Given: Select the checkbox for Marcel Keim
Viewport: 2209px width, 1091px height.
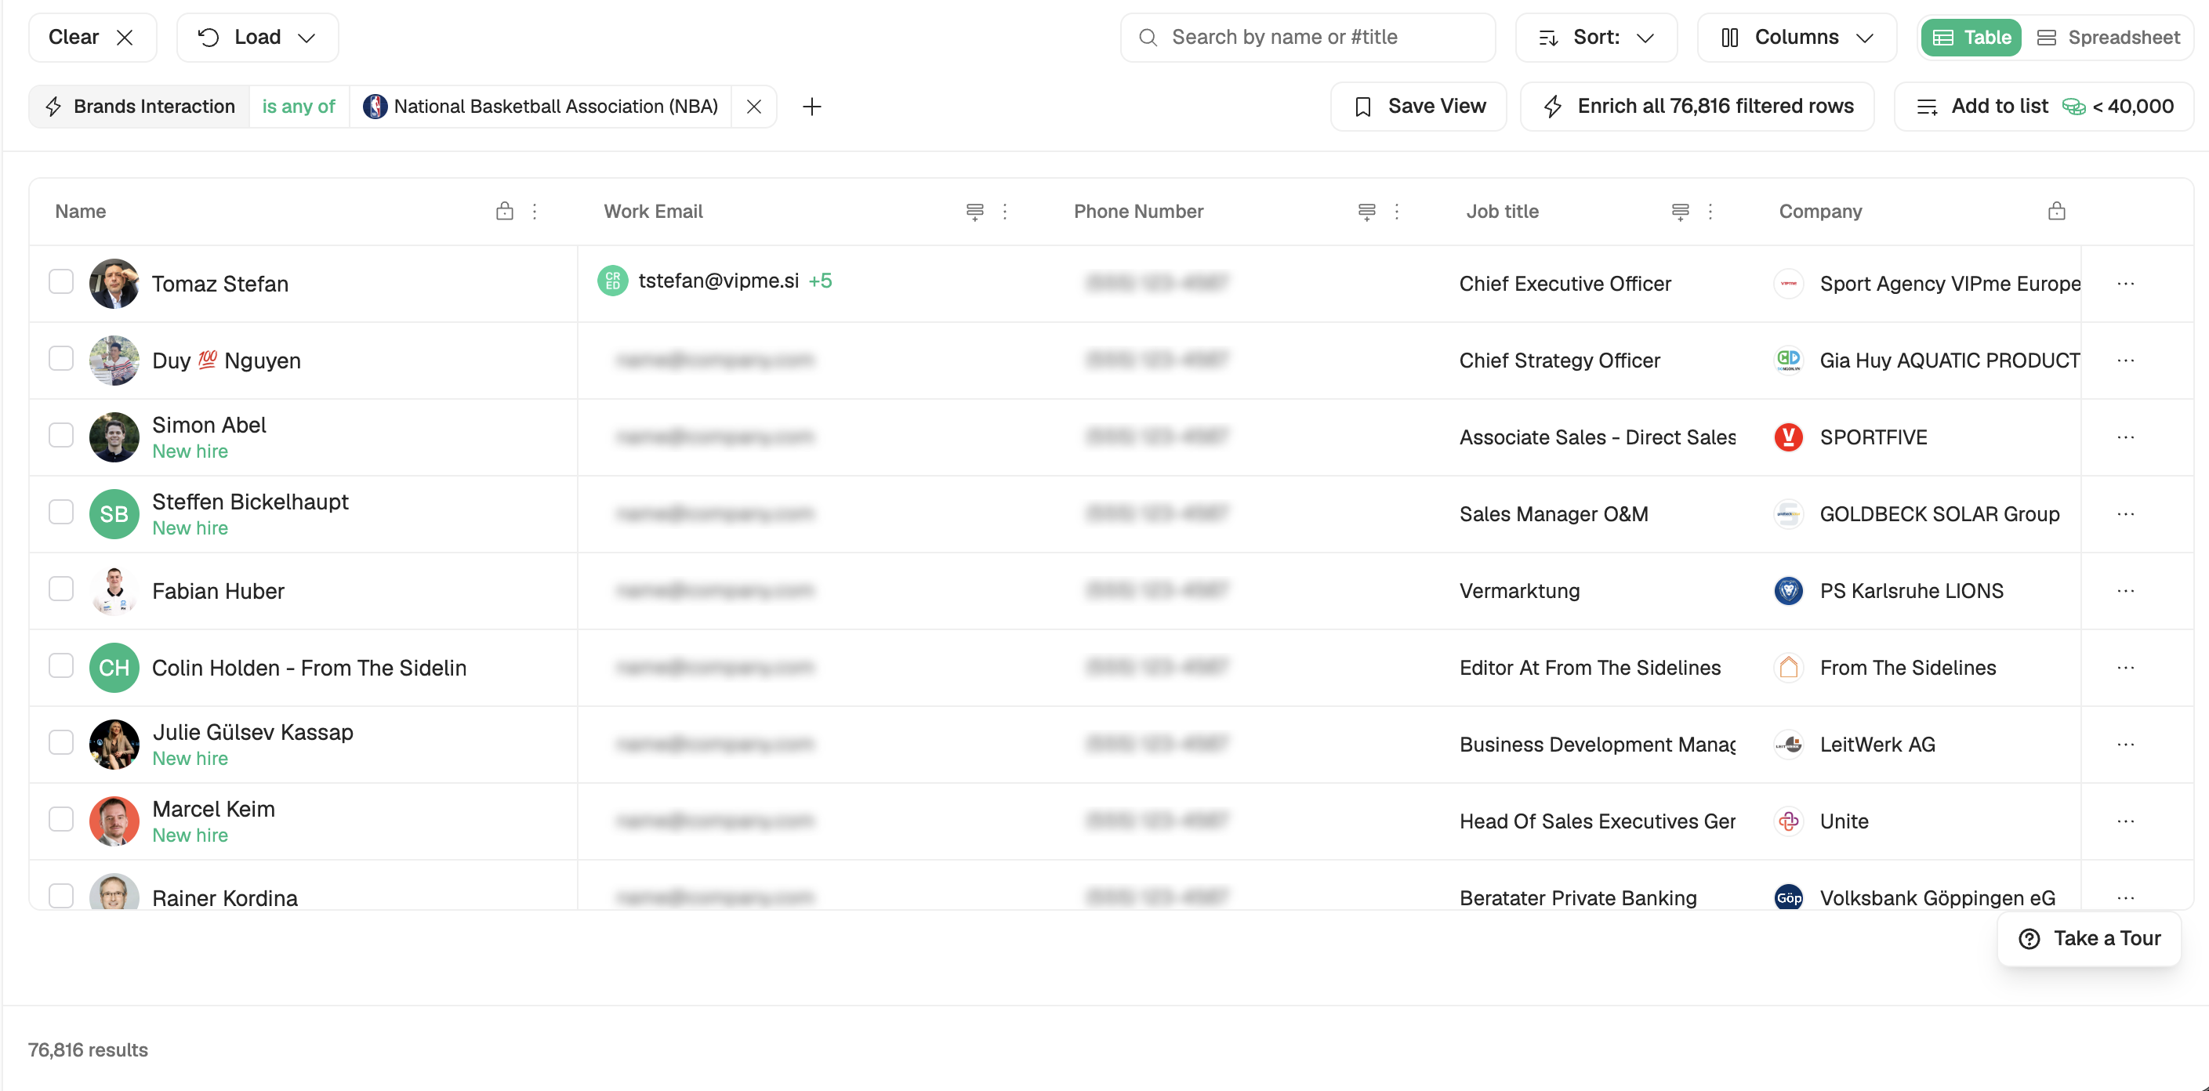Looking at the screenshot, I should [61, 818].
